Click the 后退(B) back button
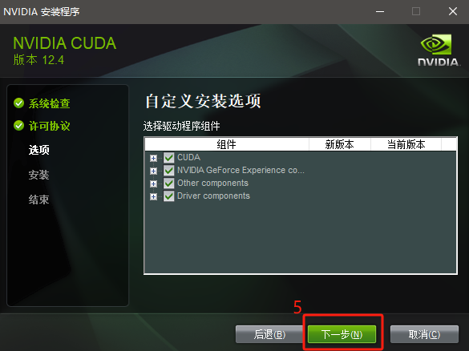The width and height of the screenshot is (469, 351). [x=270, y=334]
